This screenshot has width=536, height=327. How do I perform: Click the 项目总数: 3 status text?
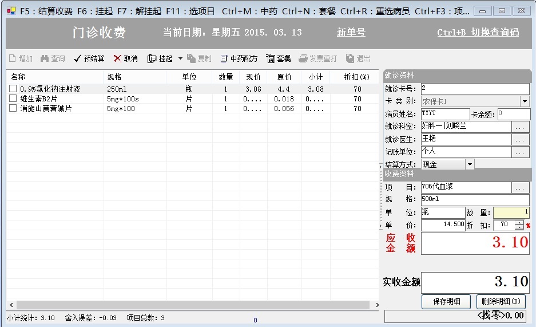click(146, 318)
